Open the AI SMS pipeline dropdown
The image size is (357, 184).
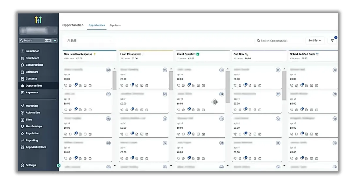tap(89, 40)
